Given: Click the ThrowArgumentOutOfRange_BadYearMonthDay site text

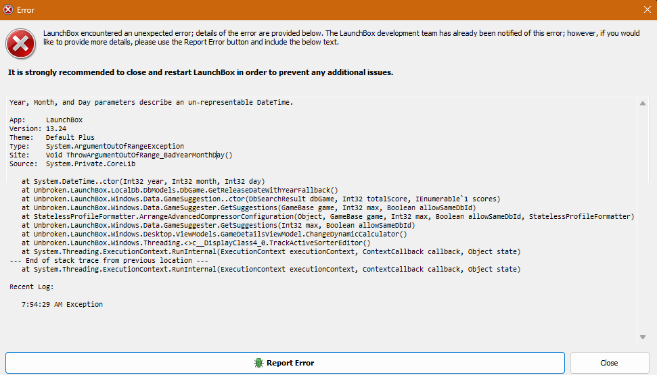Looking at the screenshot, I should coord(139,155).
